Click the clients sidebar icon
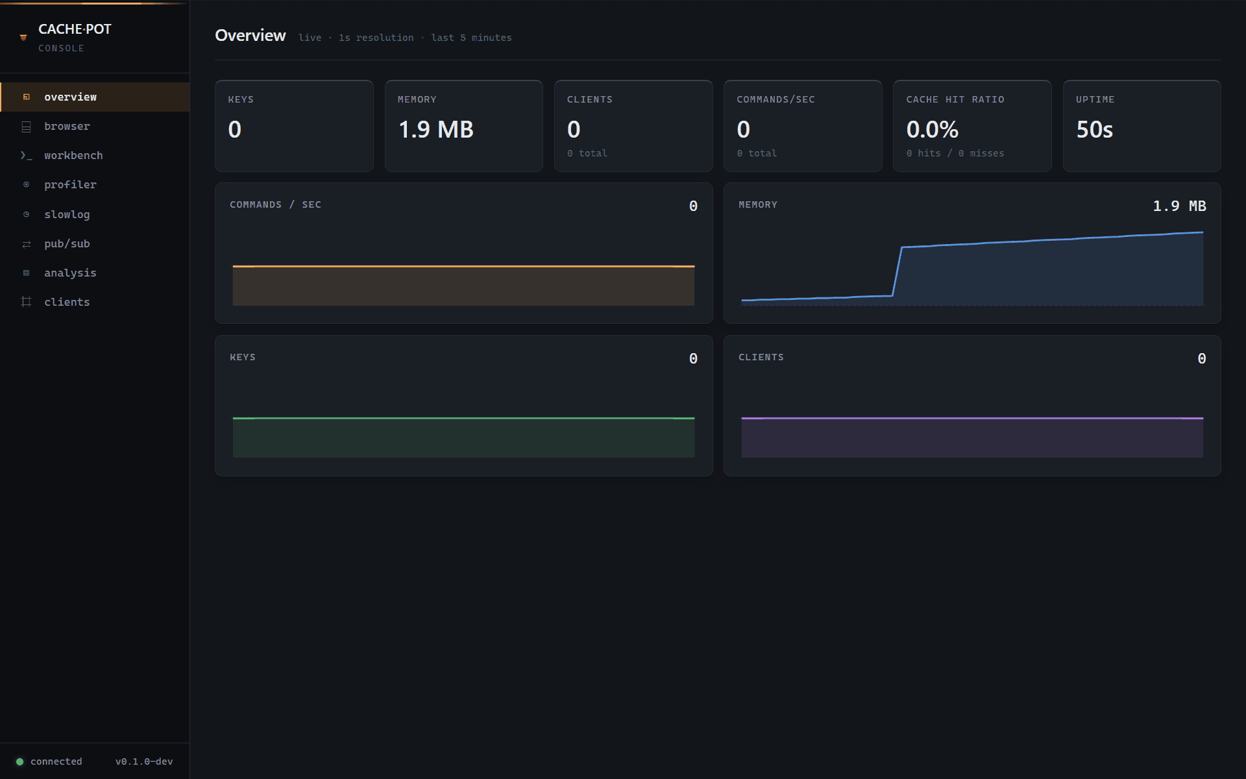Image resolution: width=1246 pixels, height=779 pixels. [x=27, y=303]
